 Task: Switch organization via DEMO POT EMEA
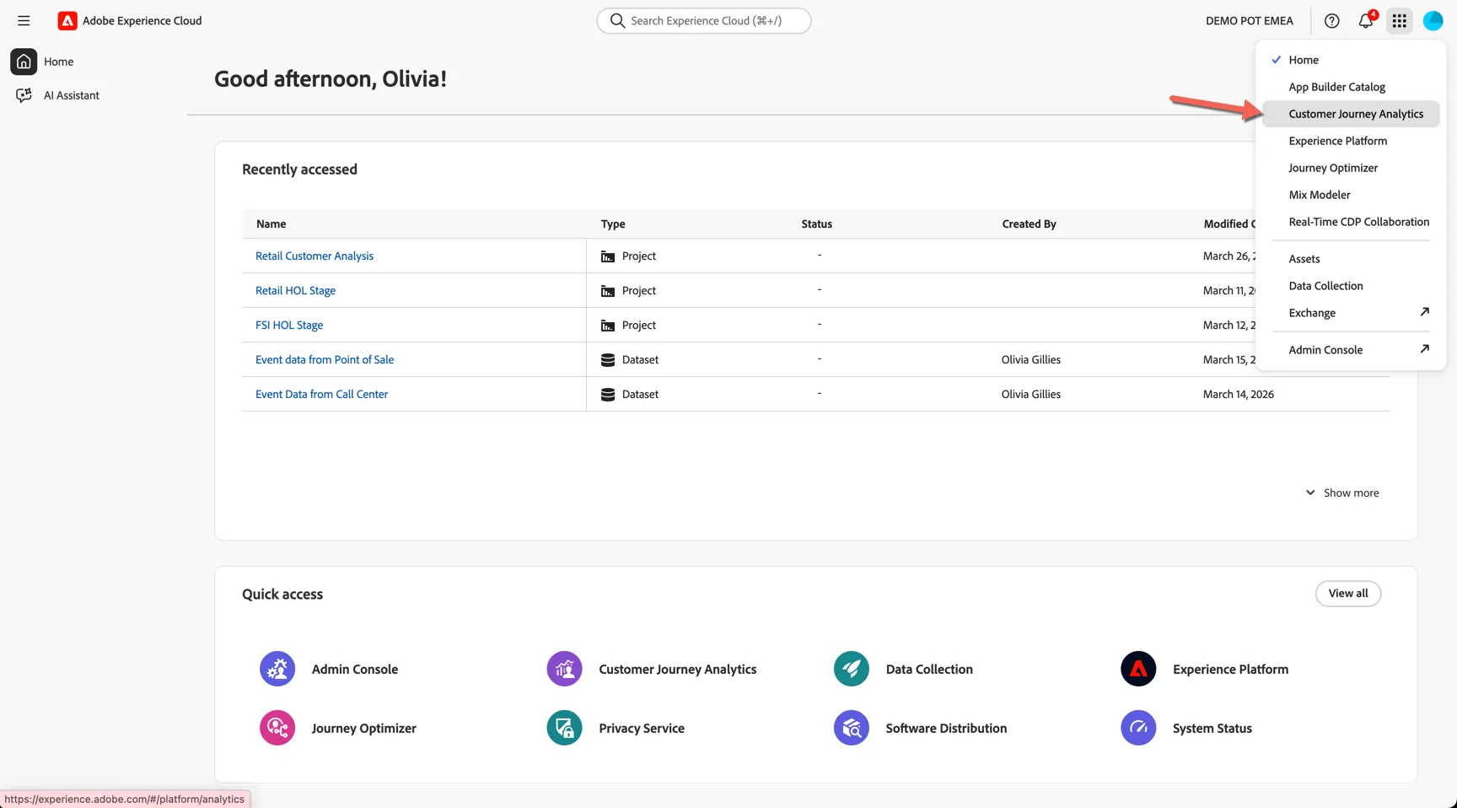point(1249,21)
